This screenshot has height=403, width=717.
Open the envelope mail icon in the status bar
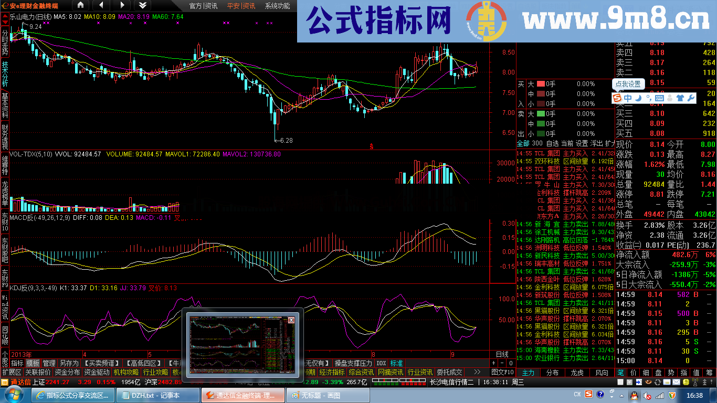click(677, 382)
